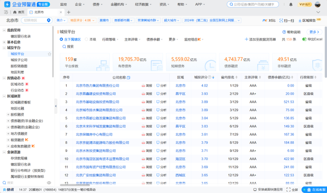Expand the 行政等级 filter dropdown
The width and height of the screenshot is (327, 193).
point(110,40)
